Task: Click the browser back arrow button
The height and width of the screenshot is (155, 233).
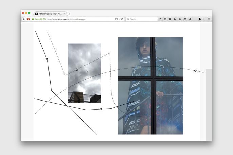Action: (24, 19)
